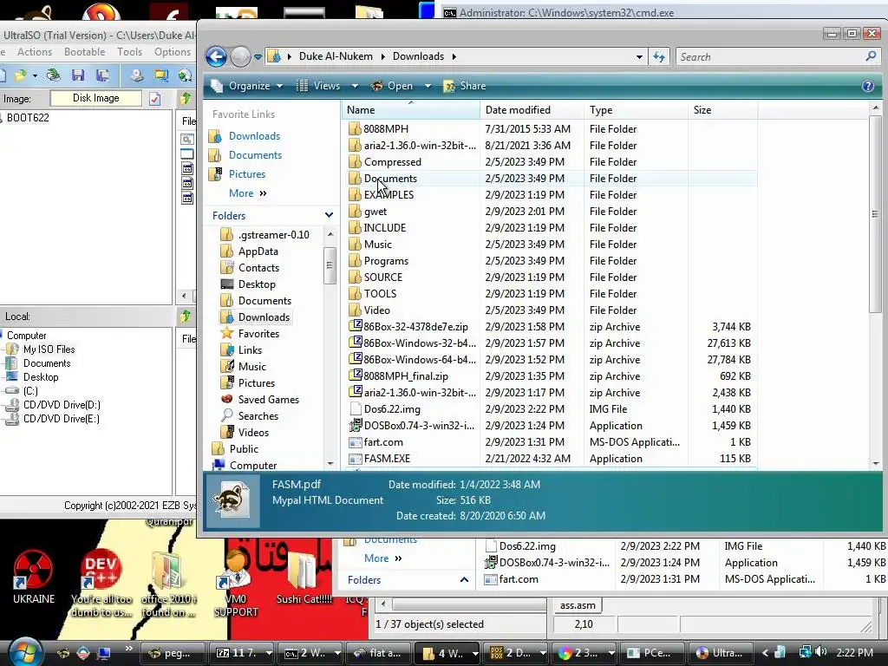Sort by the Size column header
Viewport: 888px width, 666px height.
tap(722, 110)
